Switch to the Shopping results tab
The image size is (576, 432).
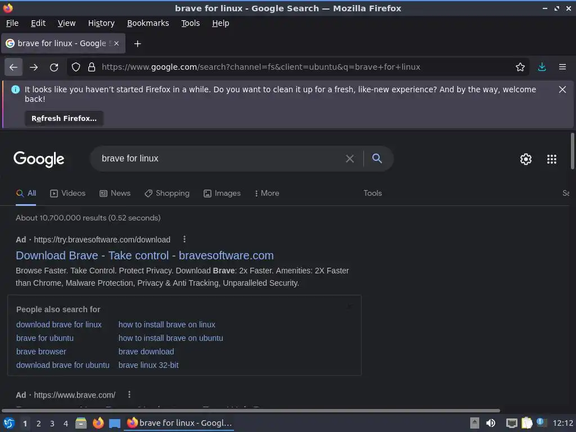click(x=166, y=193)
